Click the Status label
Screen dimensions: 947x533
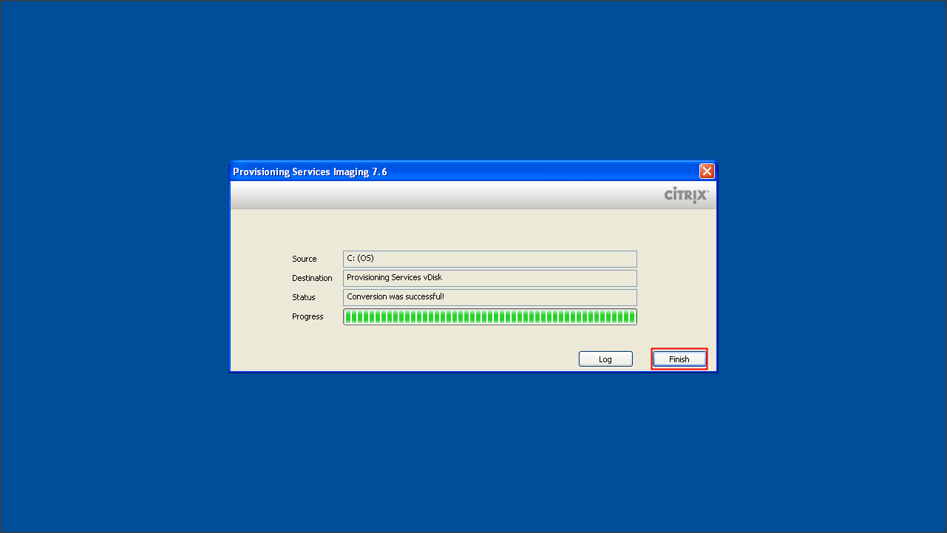pos(303,298)
